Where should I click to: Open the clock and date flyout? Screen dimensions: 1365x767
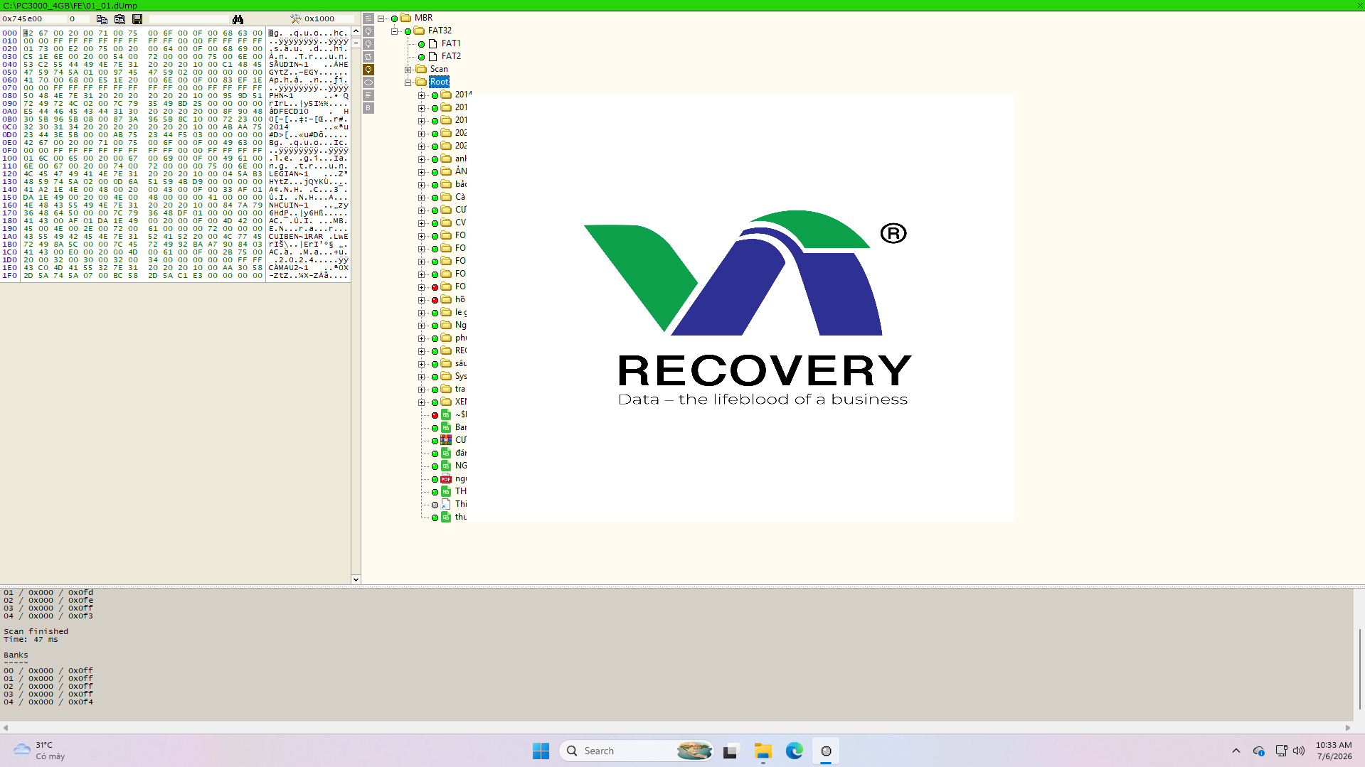[1334, 751]
